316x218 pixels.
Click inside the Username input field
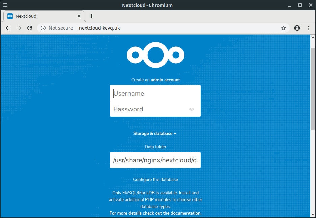pos(155,93)
